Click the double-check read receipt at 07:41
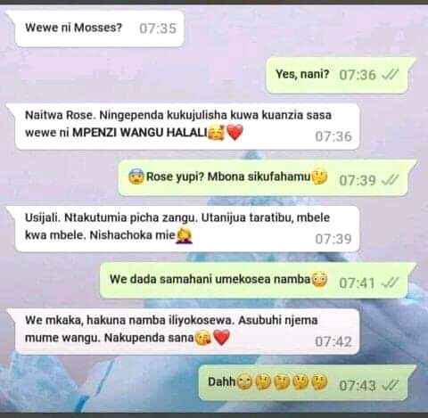Viewport: 428px width, 418px height. pyautogui.click(x=390, y=283)
